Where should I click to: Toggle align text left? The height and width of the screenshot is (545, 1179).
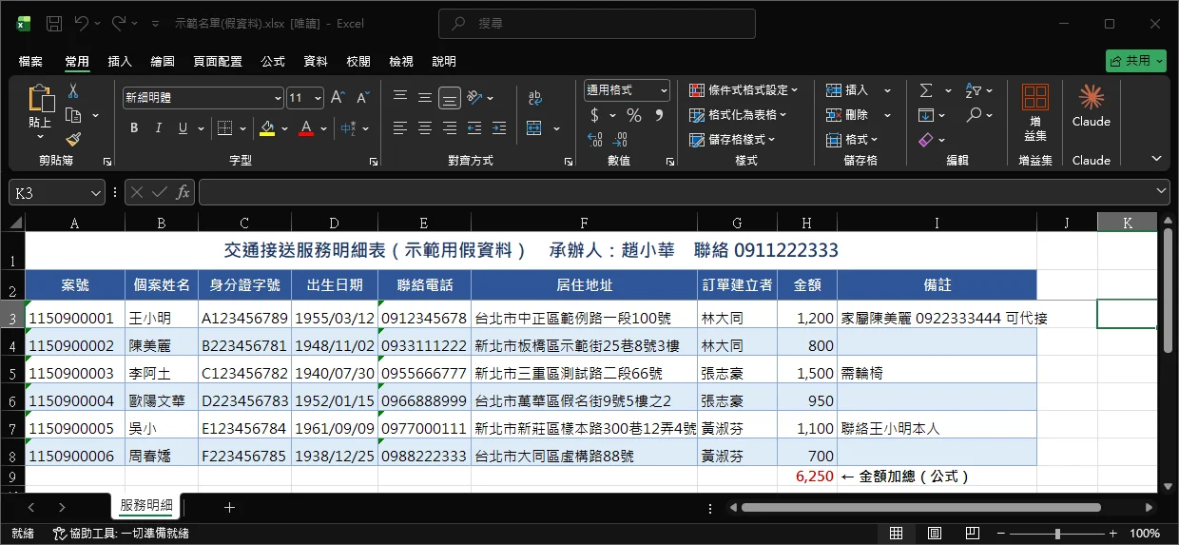pyautogui.click(x=400, y=128)
